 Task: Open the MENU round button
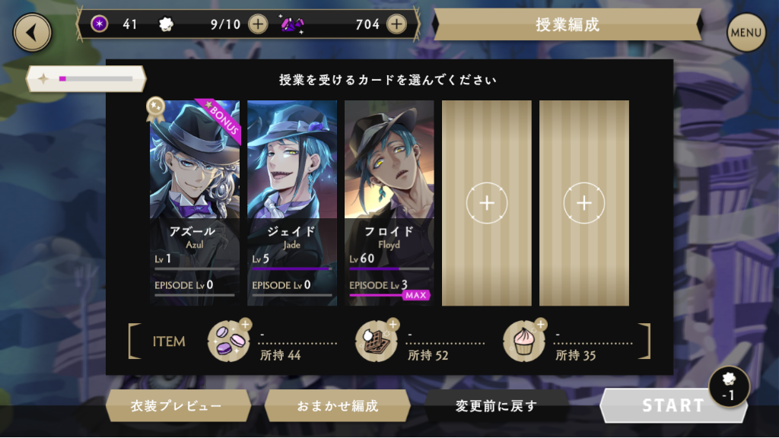click(746, 33)
